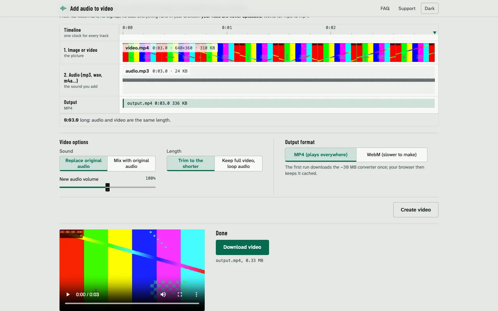Click the output.mp4 bar in the timeline

(279, 103)
